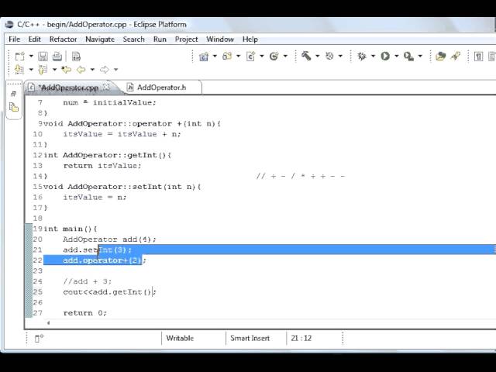Click the line 'cout<<add.getInt();'
496x372 pixels.
click(109, 291)
